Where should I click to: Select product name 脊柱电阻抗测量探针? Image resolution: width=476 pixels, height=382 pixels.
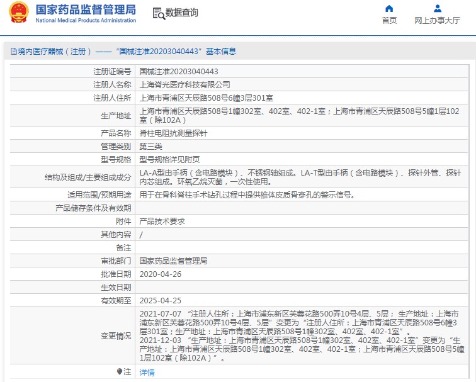coord(173,133)
